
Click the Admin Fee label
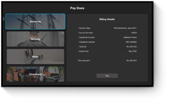83,51
